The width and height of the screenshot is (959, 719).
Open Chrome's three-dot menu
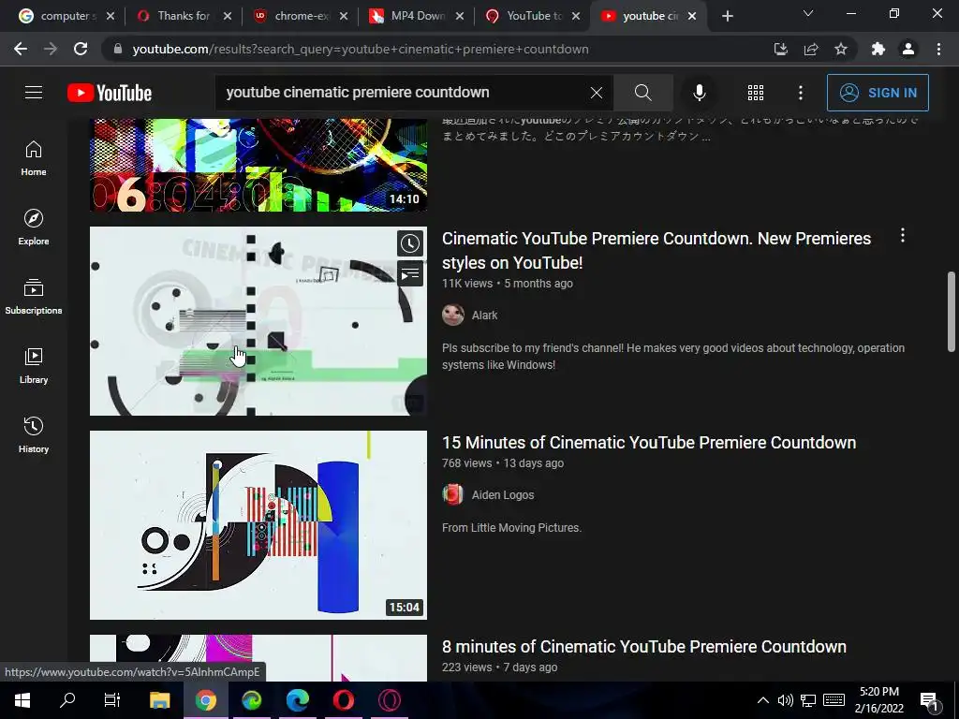(x=938, y=49)
